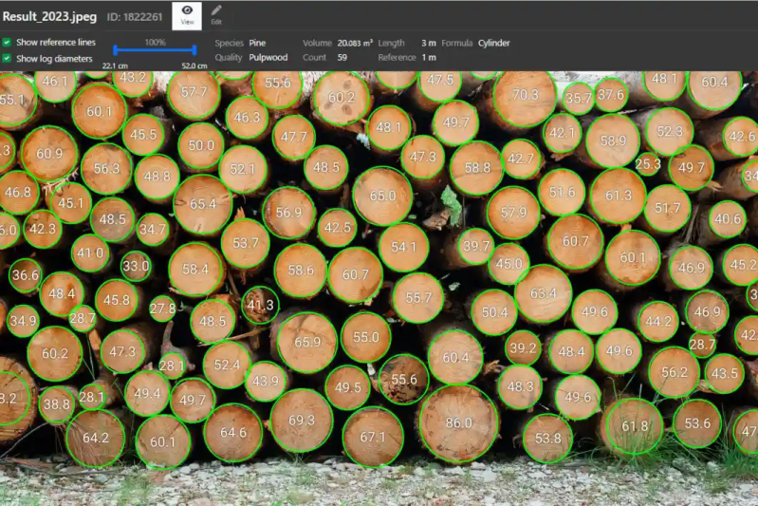Click the 52.0 cm maximum diameter label
Viewport: 758px width, 506px height.
194,66
